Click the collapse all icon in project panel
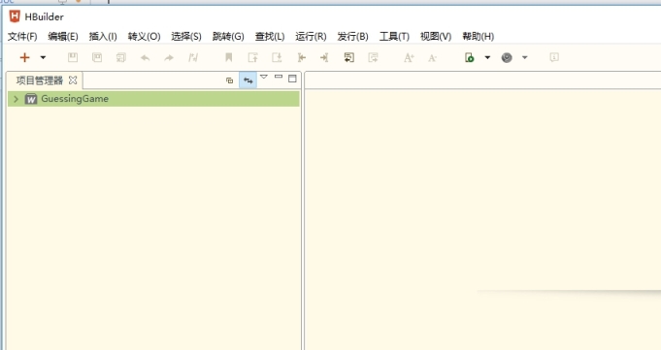Image resolution: width=661 pixels, height=350 pixels. [x=229, y=80]
